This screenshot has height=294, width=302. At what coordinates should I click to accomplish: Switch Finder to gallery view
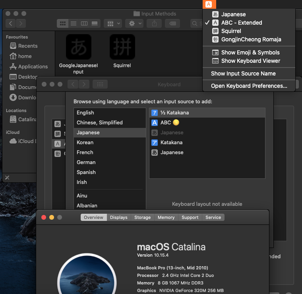coord(95,23)
